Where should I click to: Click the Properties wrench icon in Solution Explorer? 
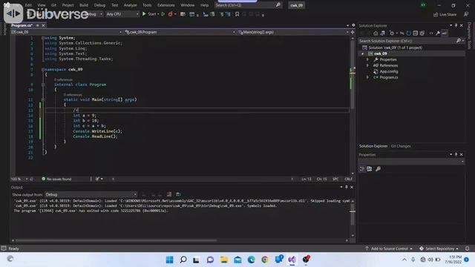438,33
